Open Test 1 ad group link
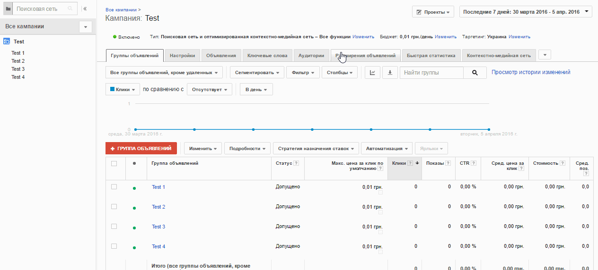 click(158, 187)
